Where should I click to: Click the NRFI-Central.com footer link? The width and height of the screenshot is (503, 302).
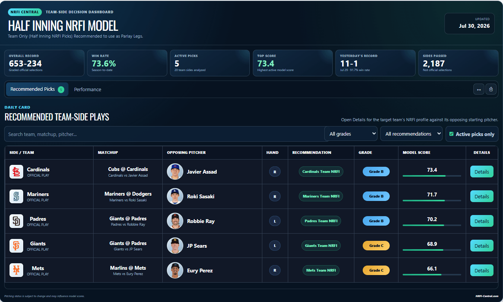(x=487, y=296)
